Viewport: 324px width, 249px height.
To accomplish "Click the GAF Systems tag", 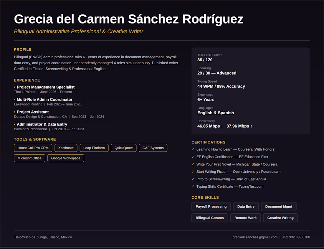I will (x=153, y=148).
